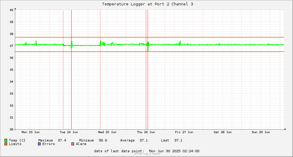Click the green Temp [C] legend swatch
Viewport: 293px width, 157px height.
6,140
